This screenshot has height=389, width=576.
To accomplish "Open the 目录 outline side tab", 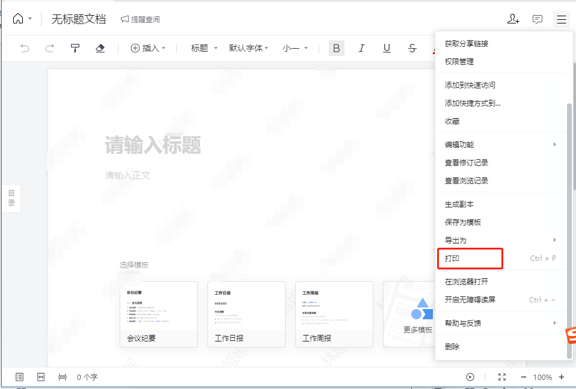I will (11, 198).
